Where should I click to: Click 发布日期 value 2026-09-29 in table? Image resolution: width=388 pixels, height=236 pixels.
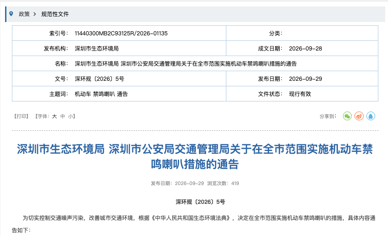305,79
